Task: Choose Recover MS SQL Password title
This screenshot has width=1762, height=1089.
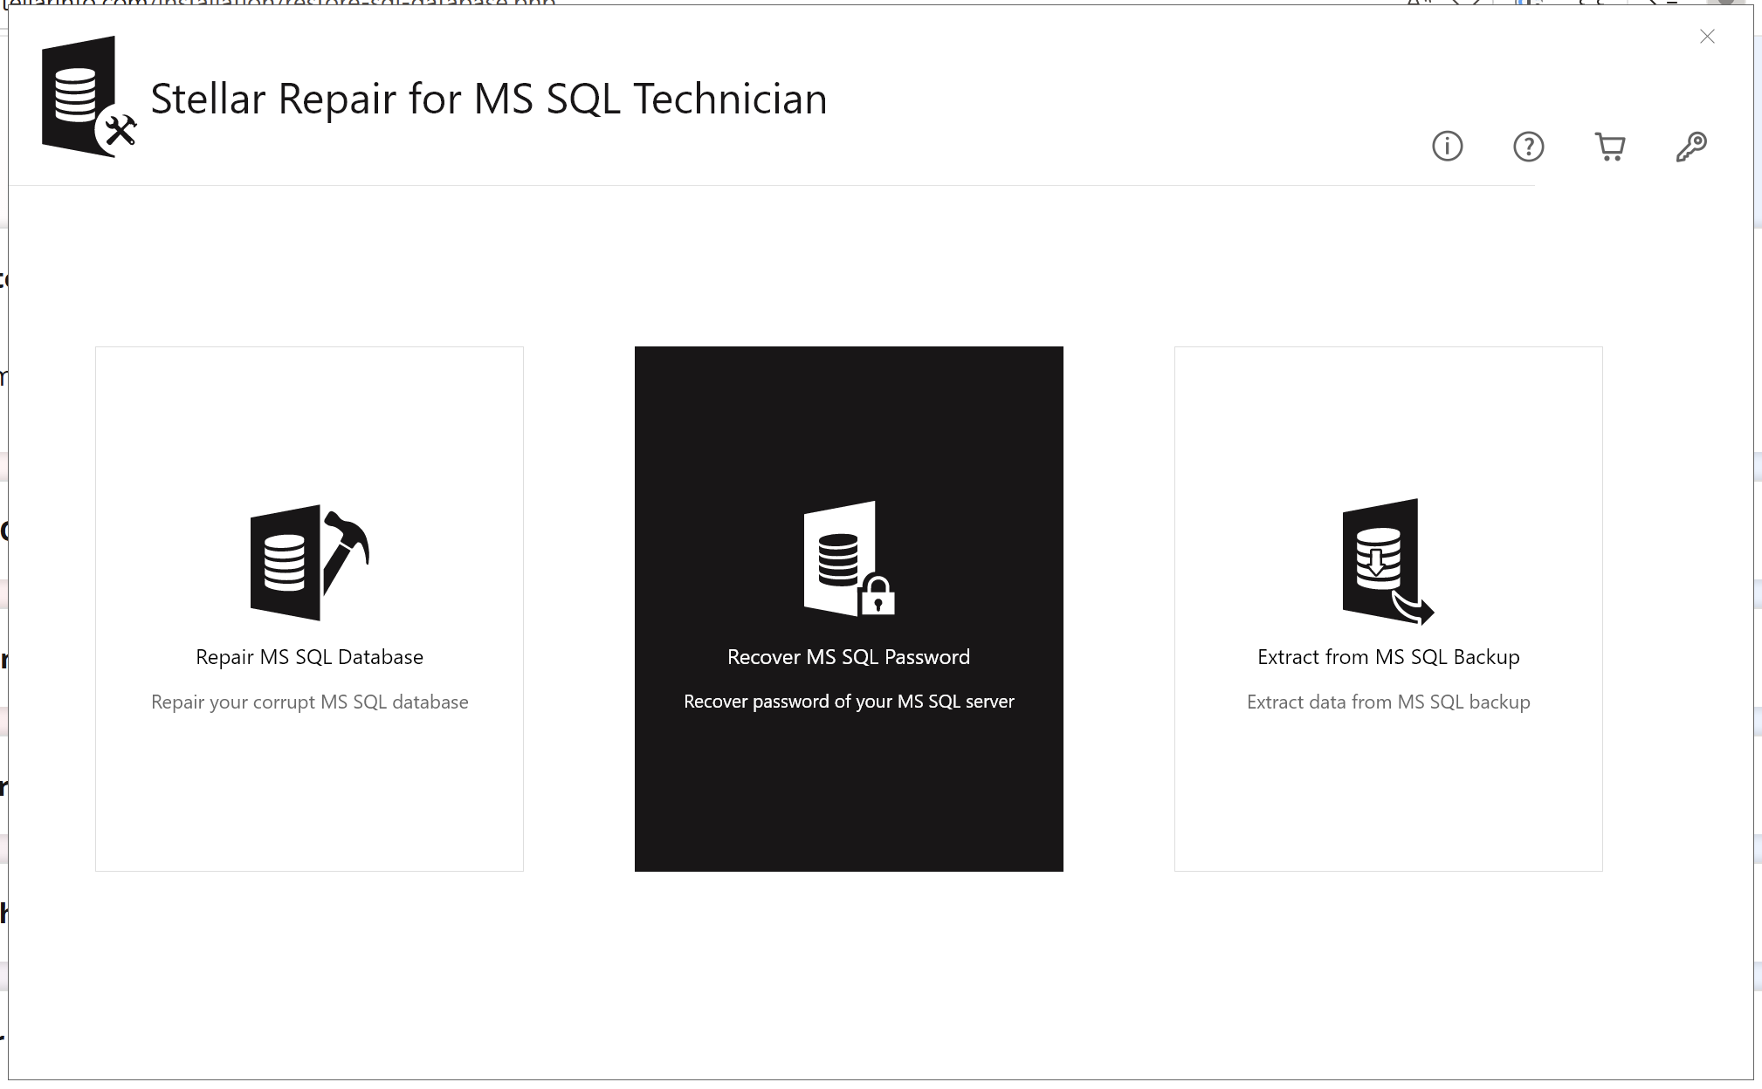Action: pyautogui.click(x=849, y=657)
